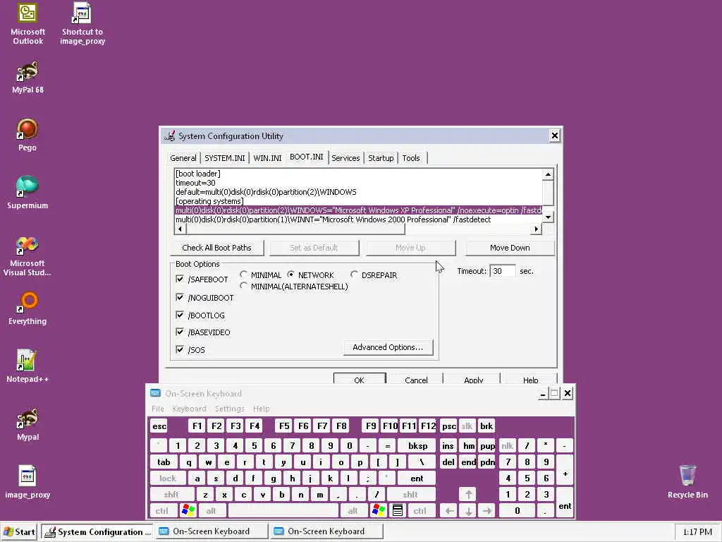This screenshot has width=722, height=542.
Task: Open the Keyboard menu in On-Screen Keyboard
Action: pos(189,409)
